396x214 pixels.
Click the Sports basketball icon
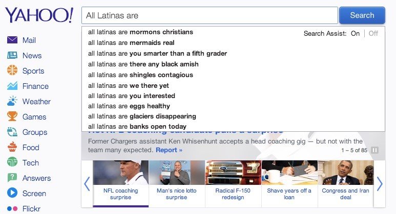coord(12,71)
